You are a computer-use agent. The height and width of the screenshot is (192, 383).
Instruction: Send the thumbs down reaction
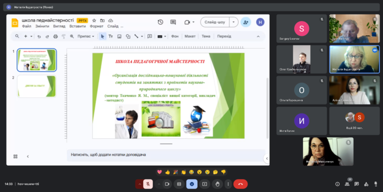tap(223, 172)
